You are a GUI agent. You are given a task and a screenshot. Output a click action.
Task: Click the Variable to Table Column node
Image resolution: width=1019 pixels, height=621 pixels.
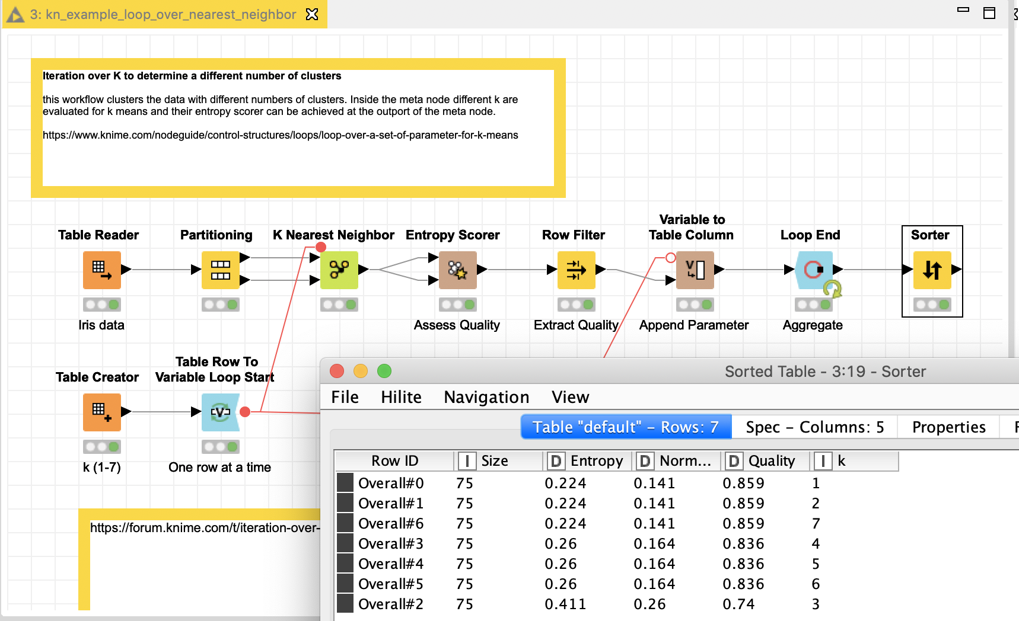click(695, 270)
